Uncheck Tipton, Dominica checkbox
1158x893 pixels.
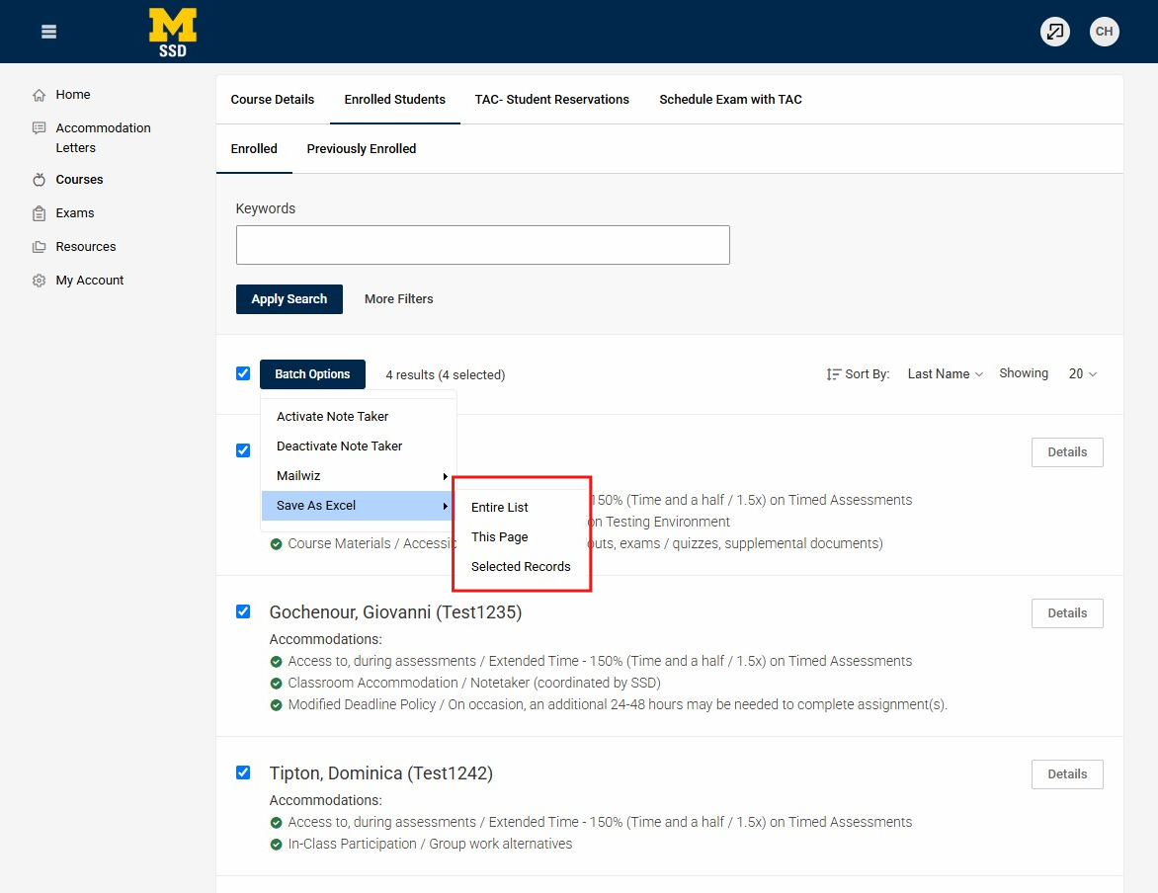tap(243, 771)
